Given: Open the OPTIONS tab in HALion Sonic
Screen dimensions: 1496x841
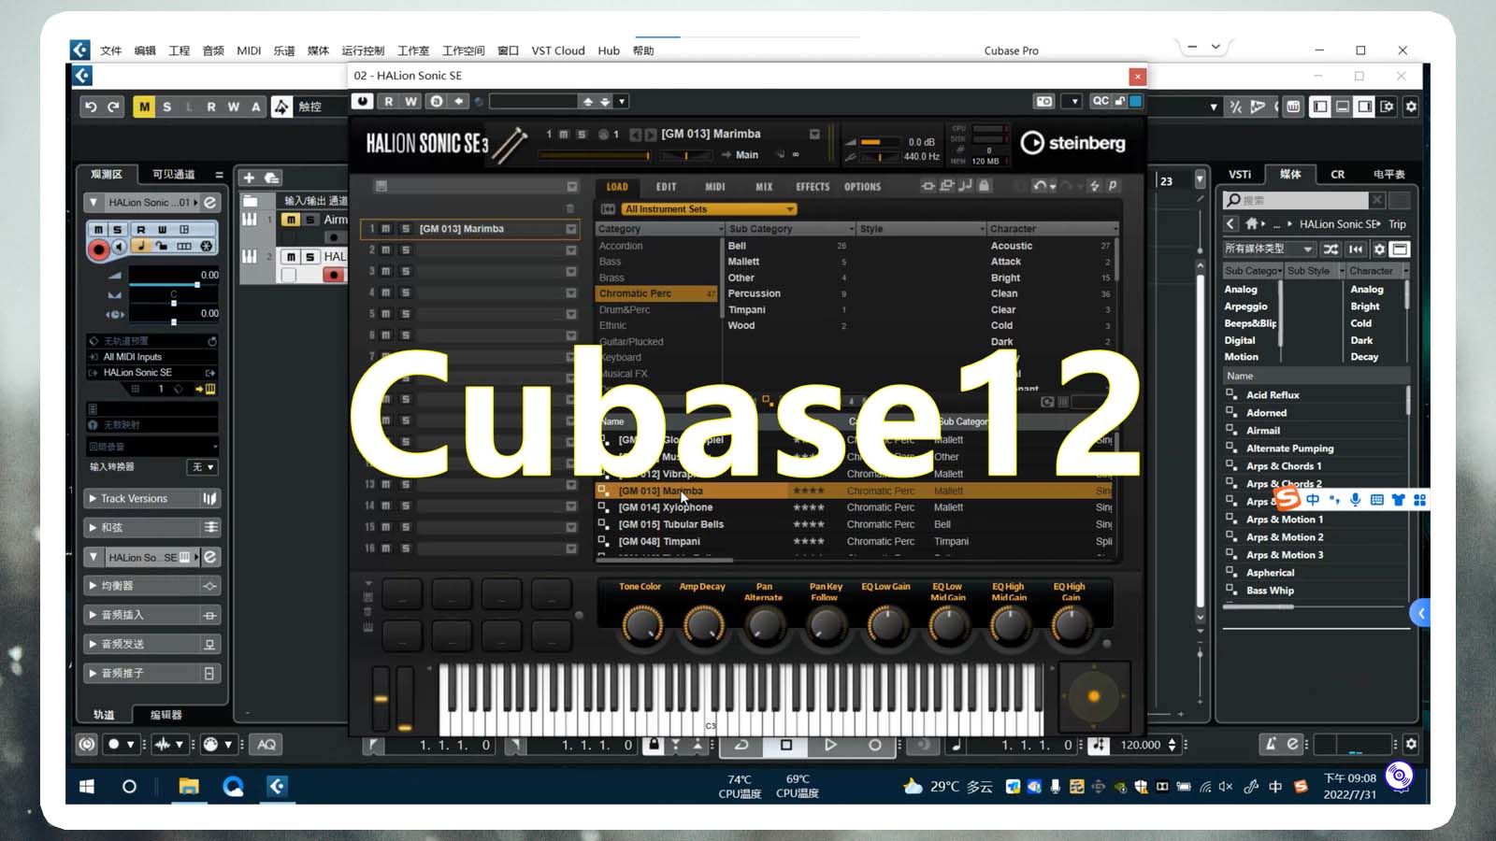Looking at the screenshot, I should coord(862,187).
